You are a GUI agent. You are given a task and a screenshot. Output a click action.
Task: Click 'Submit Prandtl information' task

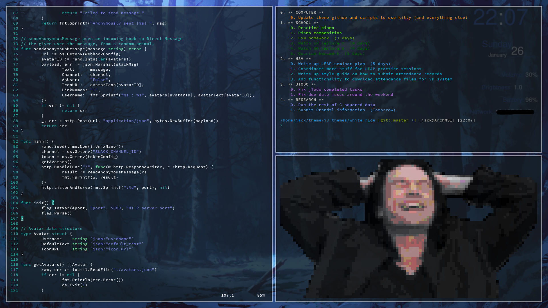[331, 110]
